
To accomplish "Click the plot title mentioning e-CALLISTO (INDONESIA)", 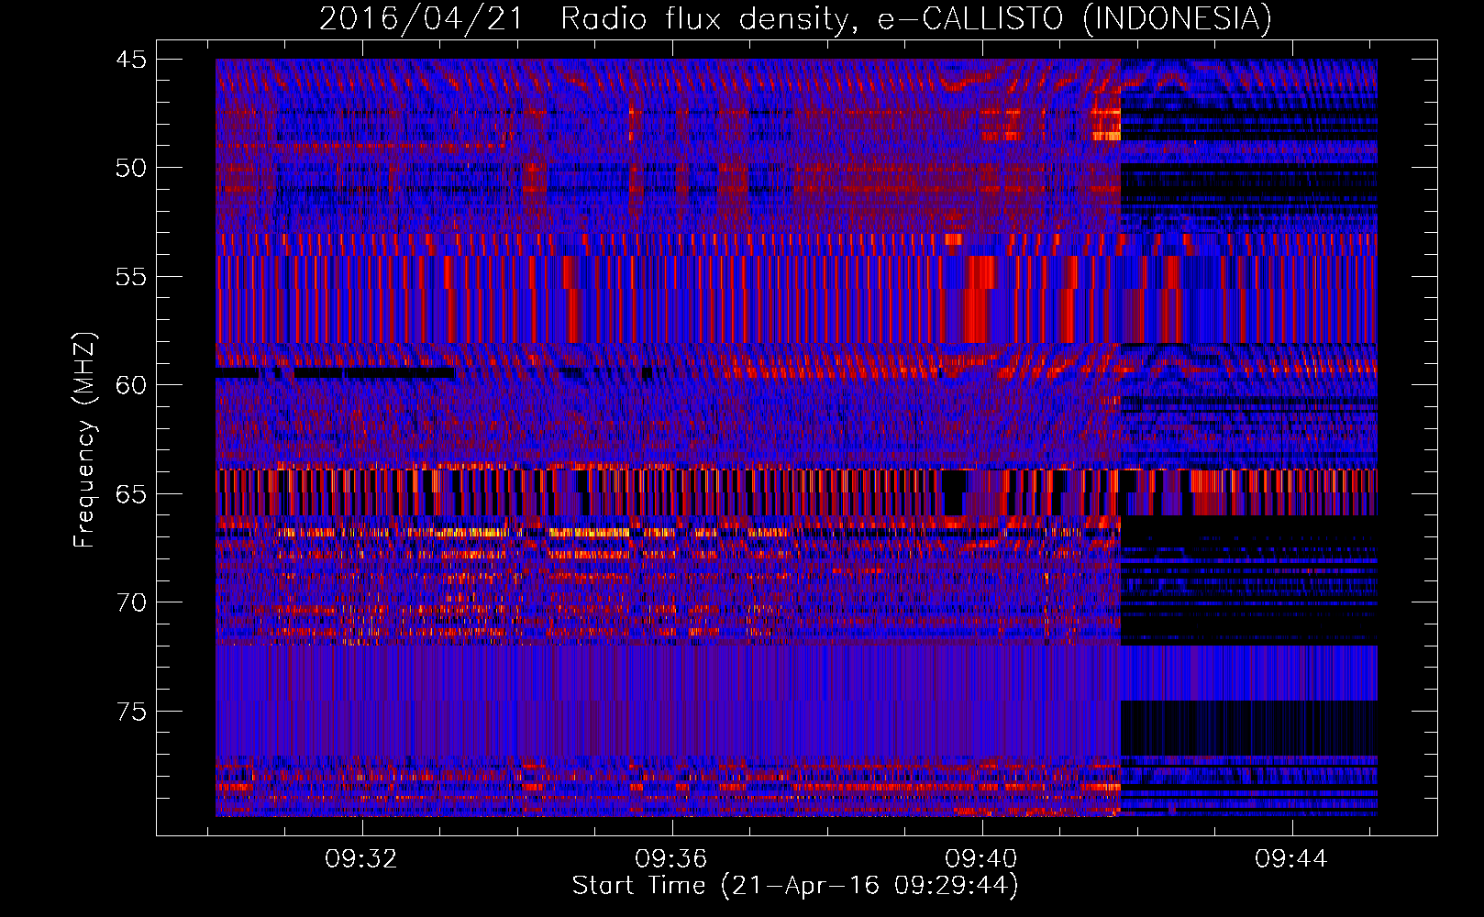I will 795,19.
